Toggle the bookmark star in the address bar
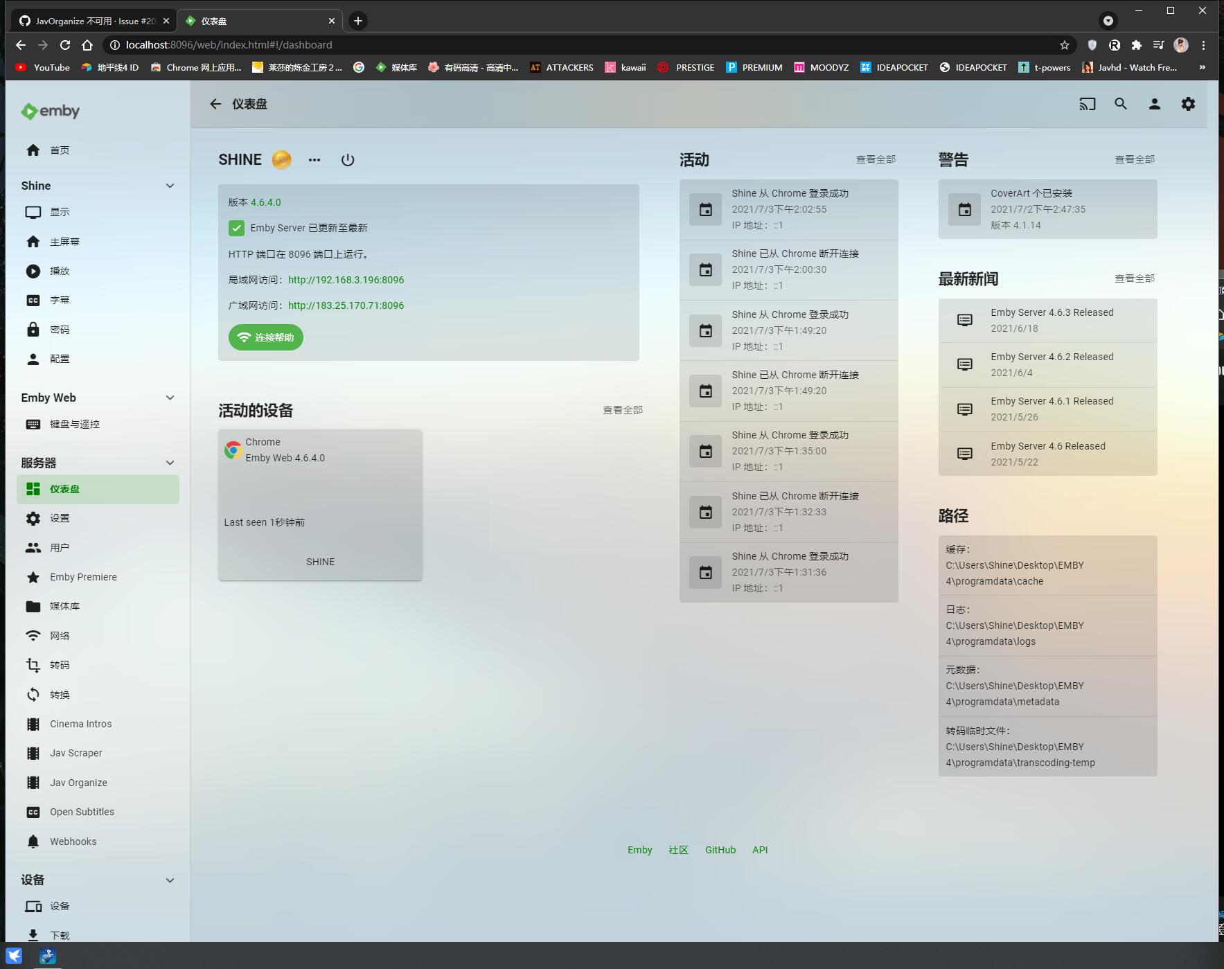1224x969 pixels. 1065,45
